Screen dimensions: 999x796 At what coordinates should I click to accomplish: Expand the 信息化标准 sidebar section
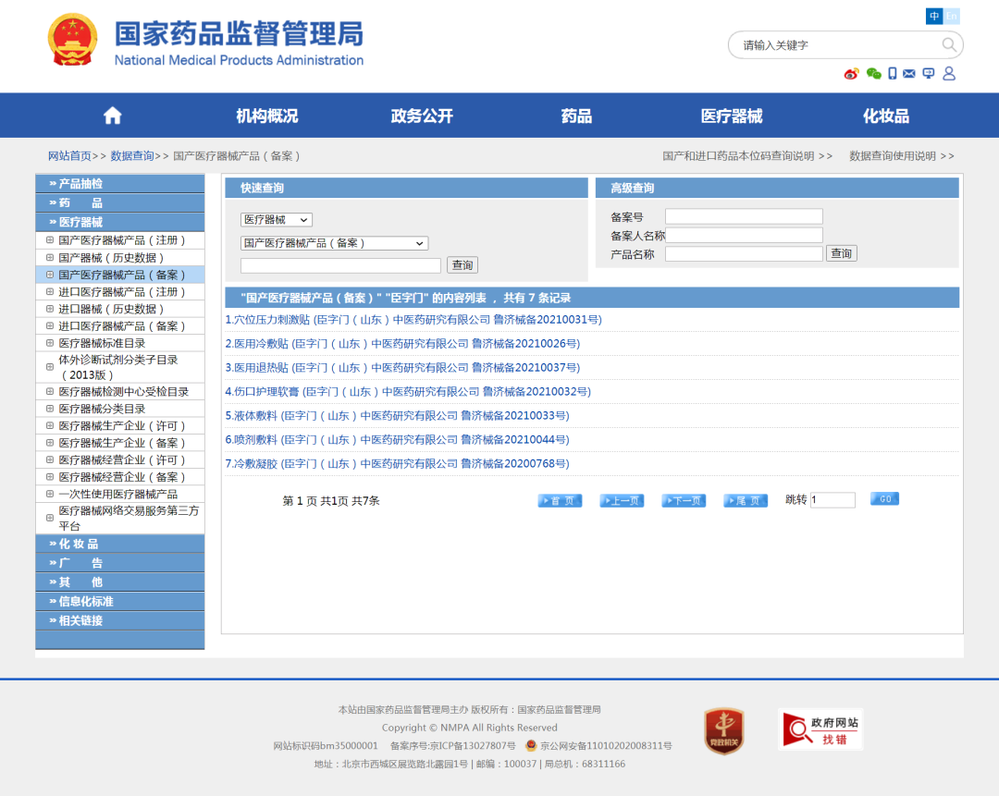click(x=119, y=601)
